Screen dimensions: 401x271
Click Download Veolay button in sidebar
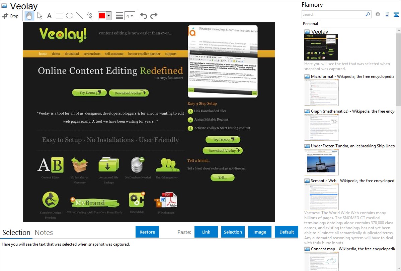[x=223, y=151]
